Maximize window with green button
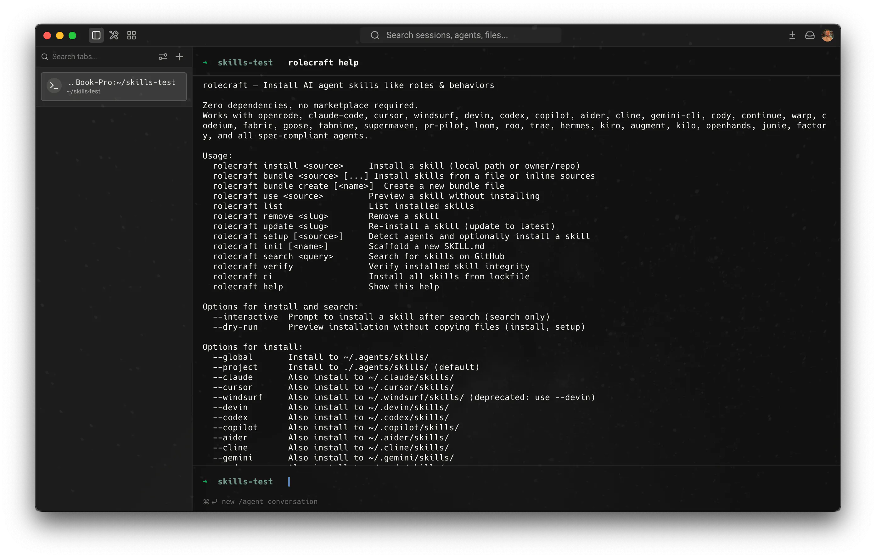Viewport: 876px width, 558px height. pyautogui.click(x=72, y=35)
